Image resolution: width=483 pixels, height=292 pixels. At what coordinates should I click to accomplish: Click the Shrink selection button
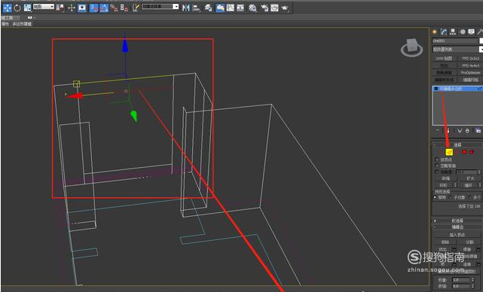pos(445,178)
